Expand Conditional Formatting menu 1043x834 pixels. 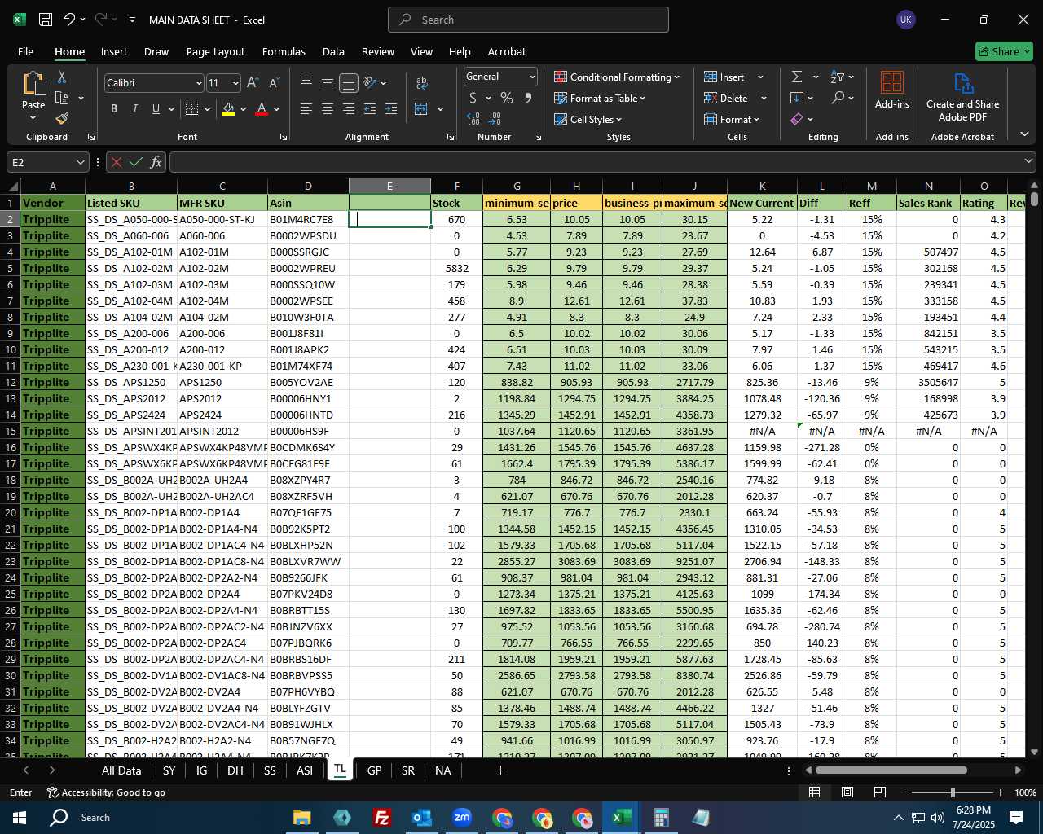point(617,77)
